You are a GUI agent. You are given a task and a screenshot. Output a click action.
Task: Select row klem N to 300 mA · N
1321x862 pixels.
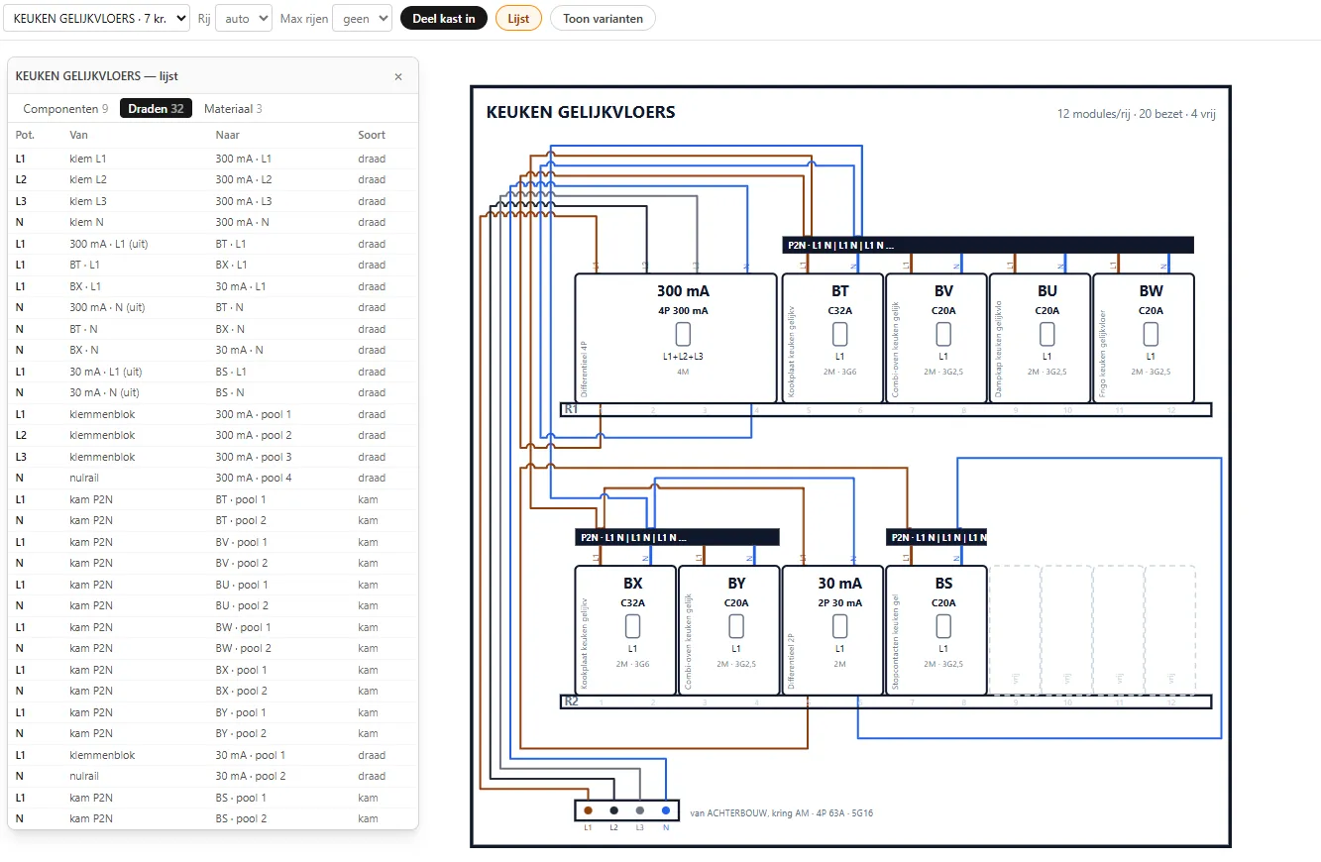(x=213, y=222)
